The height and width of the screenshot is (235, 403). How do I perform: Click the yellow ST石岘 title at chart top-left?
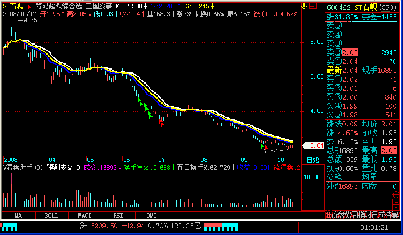tap(13, 6)
